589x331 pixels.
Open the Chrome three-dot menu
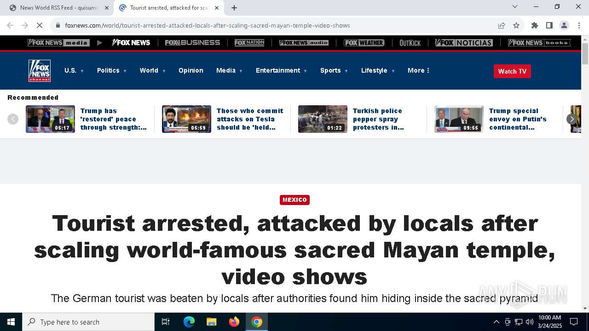(579, 25)
